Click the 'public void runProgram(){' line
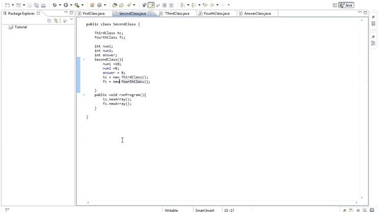Image resolution: width=378 pixels, height=212 pixels. [x=120, y=95]
